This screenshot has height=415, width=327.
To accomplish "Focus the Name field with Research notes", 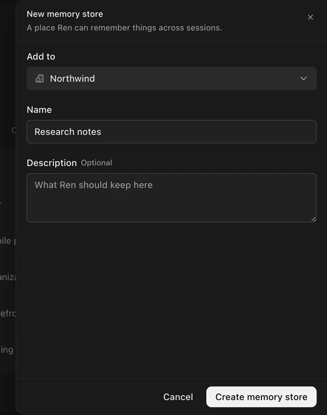I will coord(171,132).
